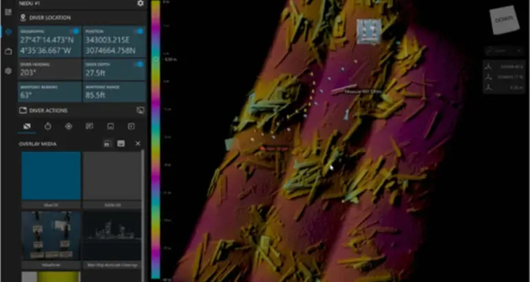Toggle the Diver Depth switch
This screenshot has height=282, width=530.
tap(140, 64)
